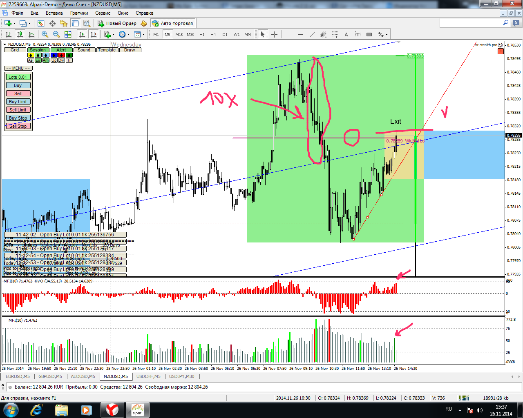The image size is (523, 418).
Task: Open the Графики menu
Action: (79, 13)
